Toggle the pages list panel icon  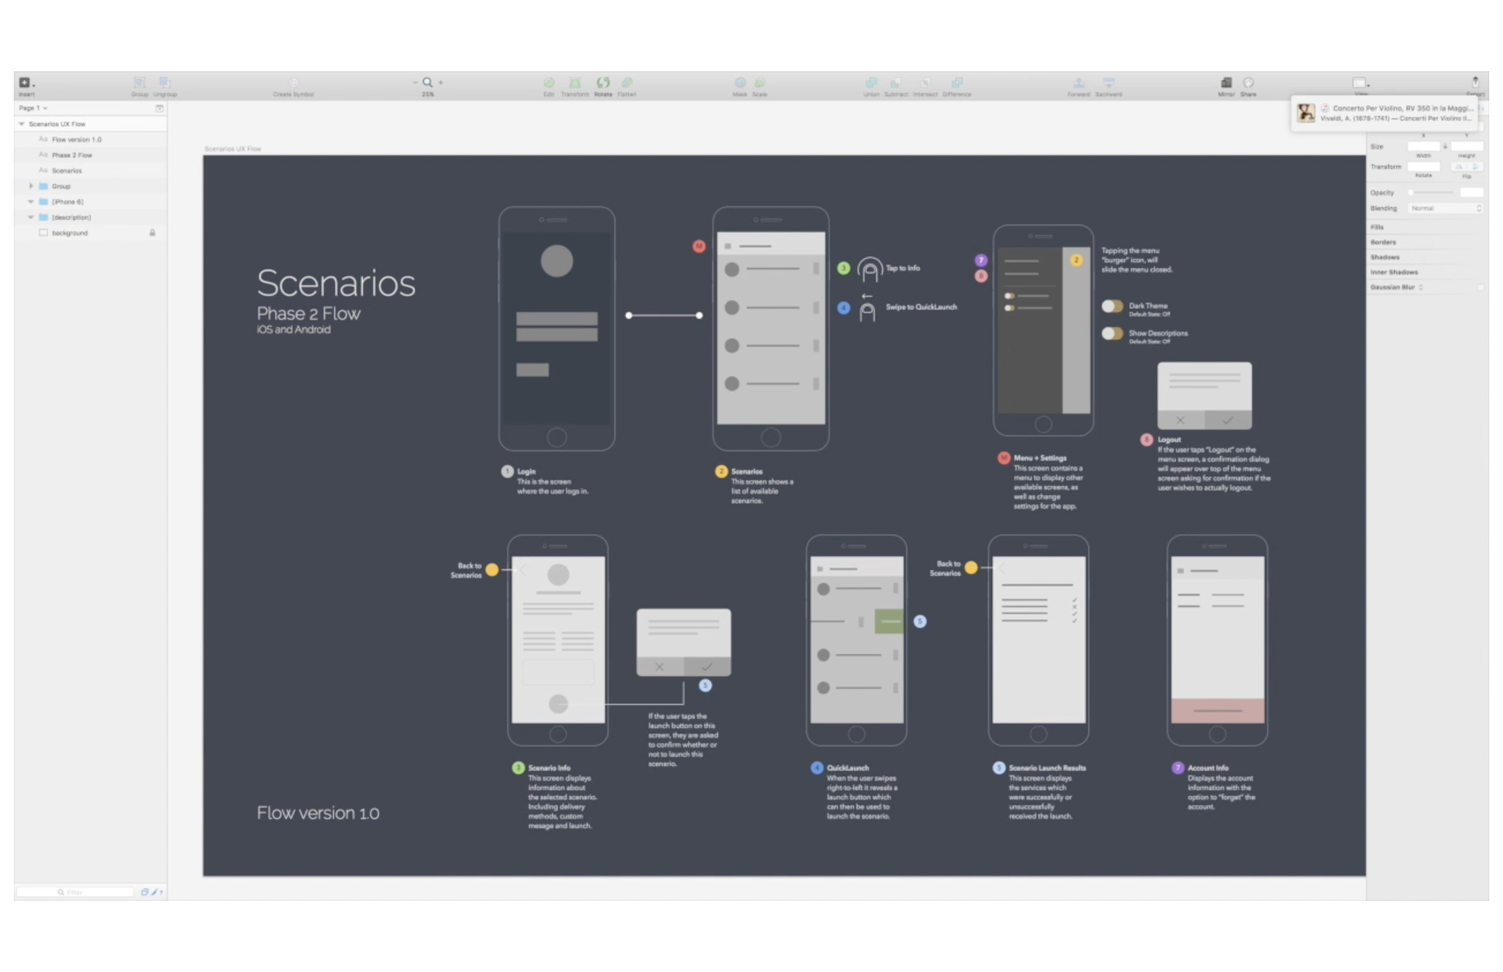click(x=159, y=108)
